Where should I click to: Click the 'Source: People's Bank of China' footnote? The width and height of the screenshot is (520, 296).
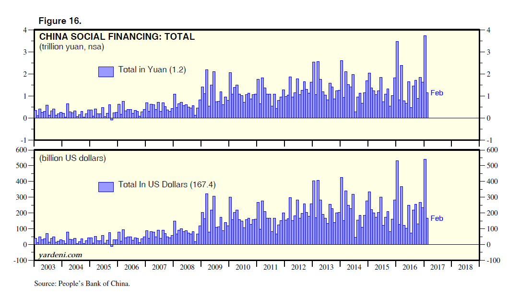click(x=82, y=284)
